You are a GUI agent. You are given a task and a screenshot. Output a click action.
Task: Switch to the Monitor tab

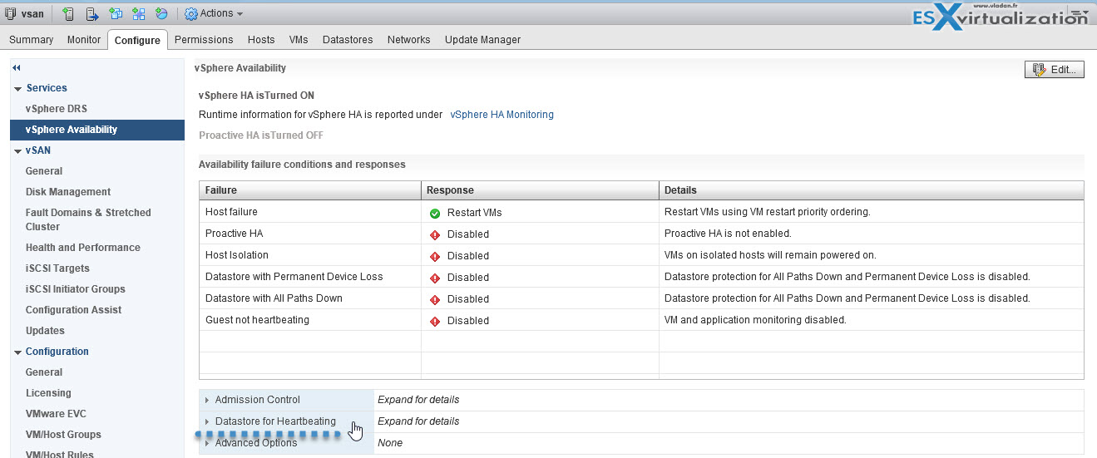84,40
